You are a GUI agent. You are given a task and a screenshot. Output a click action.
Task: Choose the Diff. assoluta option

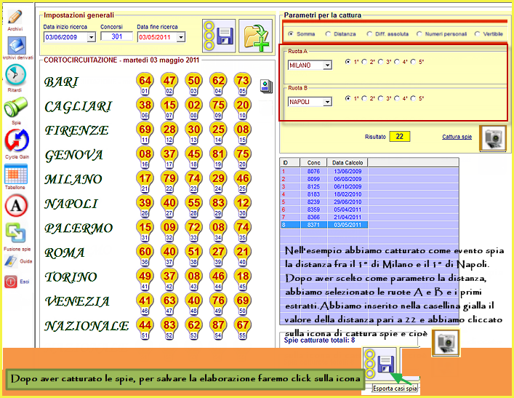point(371,33)
